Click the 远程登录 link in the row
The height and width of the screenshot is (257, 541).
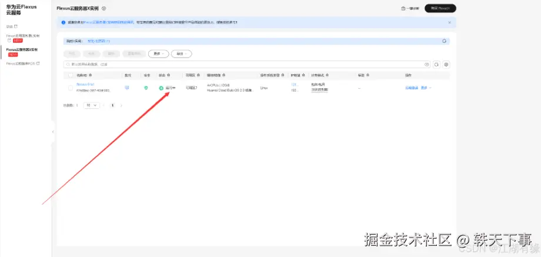(411, 88)
